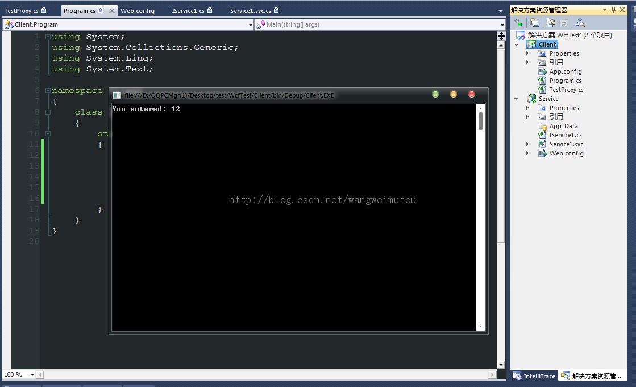Pin the Solution Explorer panel with pushpin icon
This screenshot has height=387, width=636.
[614, 10]
